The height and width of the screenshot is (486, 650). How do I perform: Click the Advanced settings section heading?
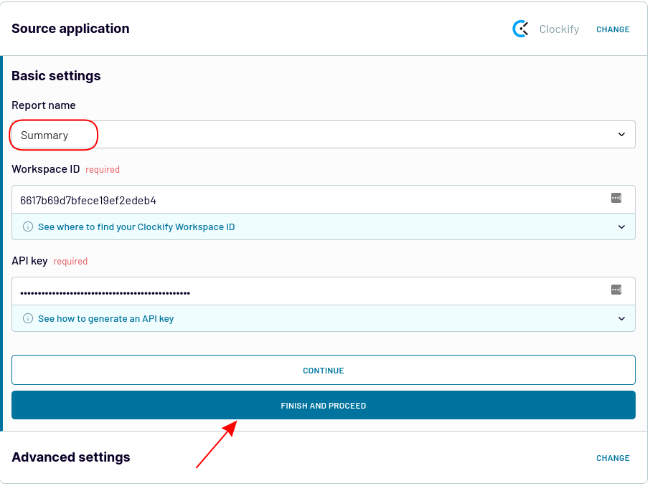pyautogui.click(x=71, y=457)
